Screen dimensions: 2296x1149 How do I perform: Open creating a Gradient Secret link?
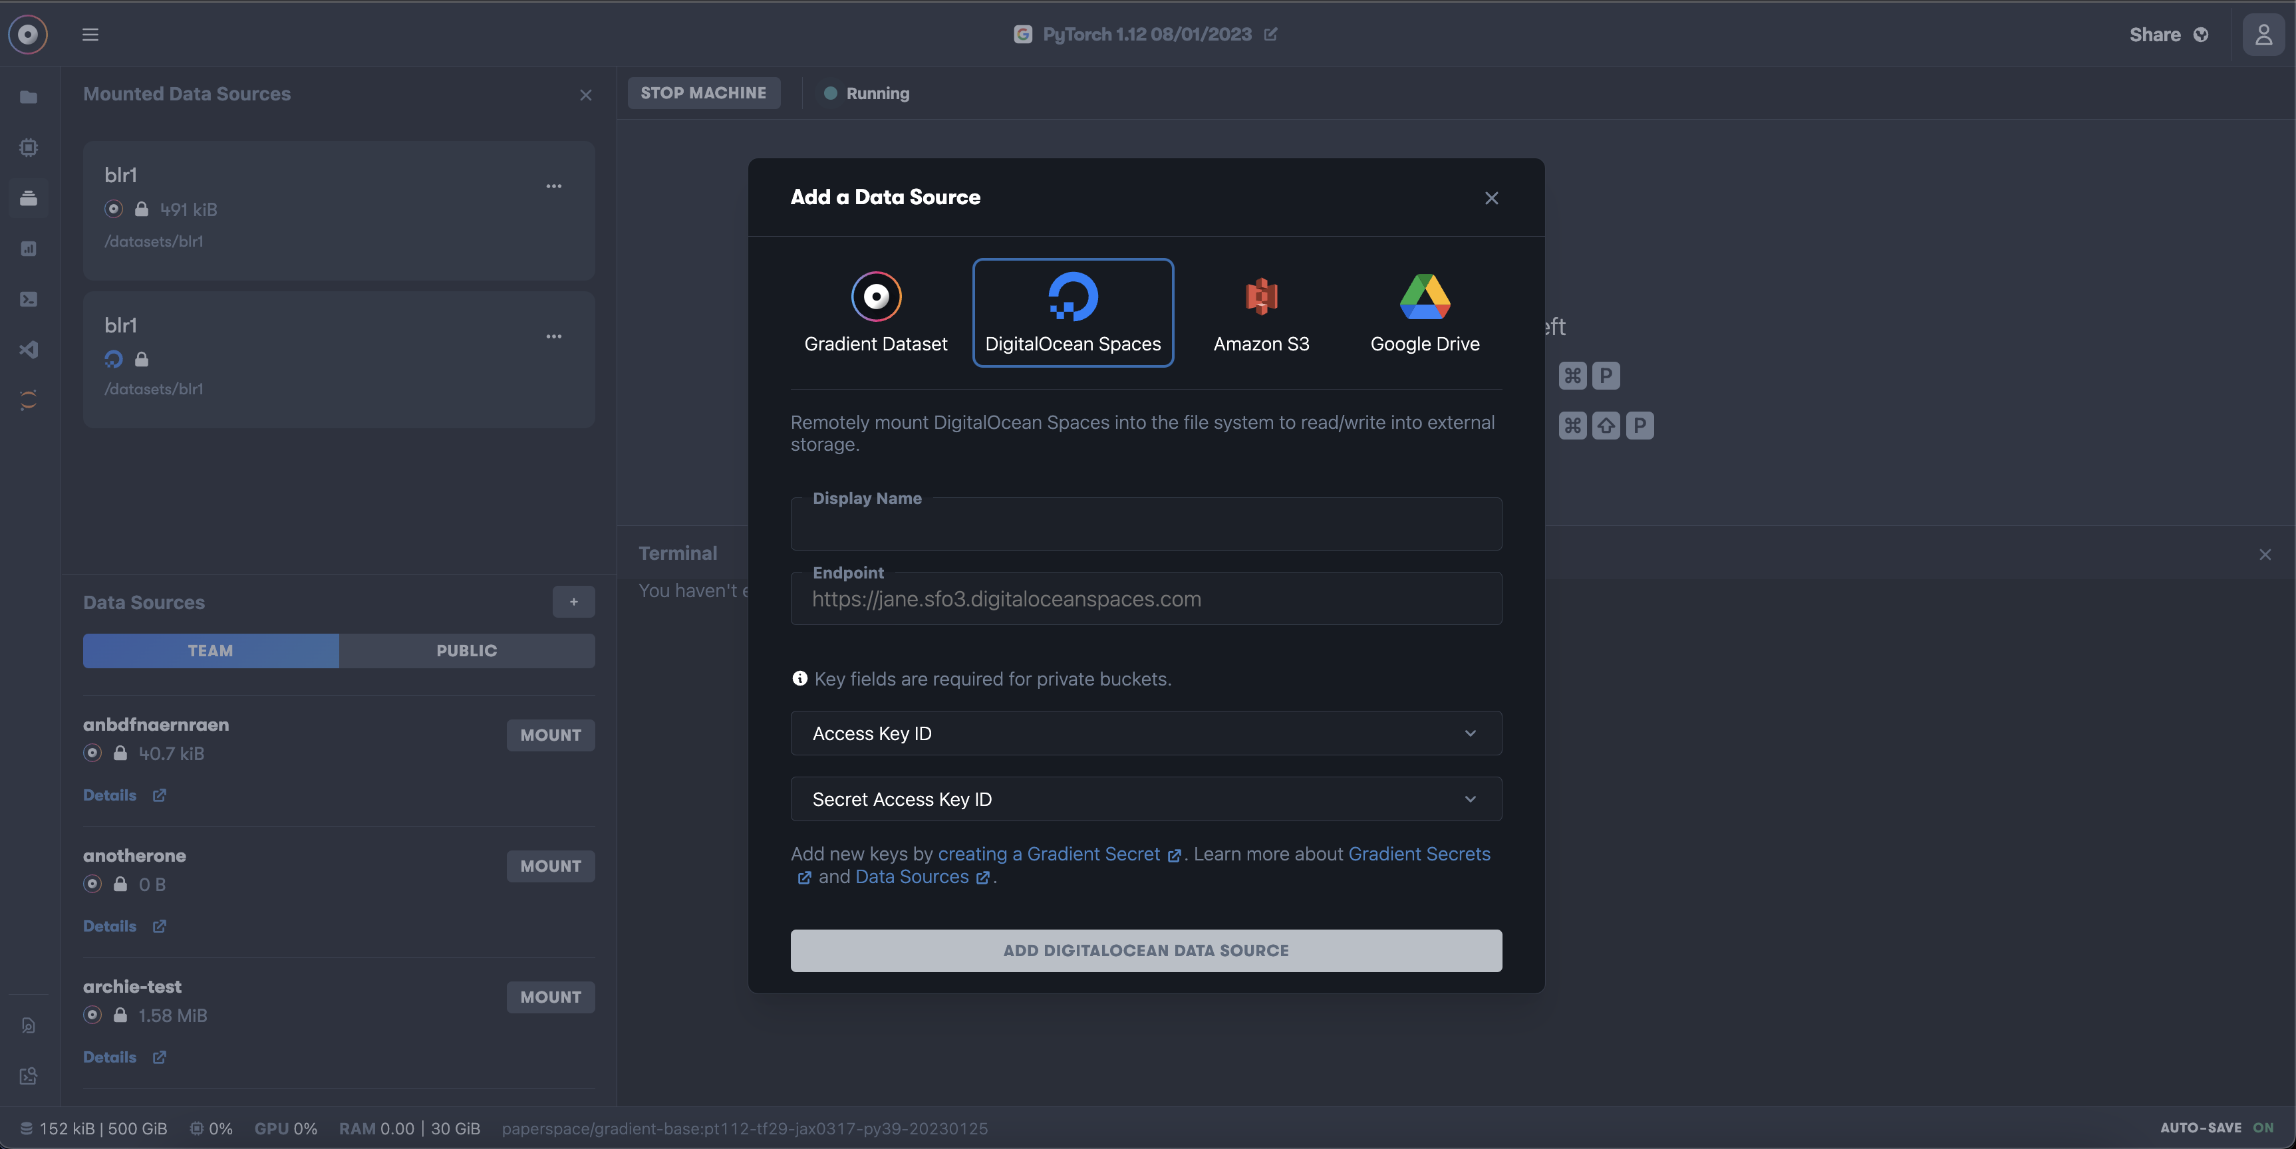point(1059,854)
